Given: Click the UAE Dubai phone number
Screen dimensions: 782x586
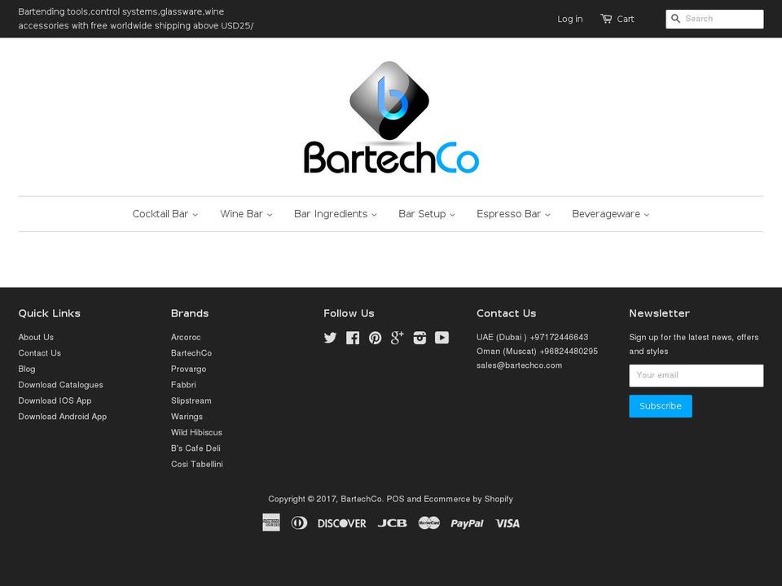Looking at the screenshot, I should (559, 337).
